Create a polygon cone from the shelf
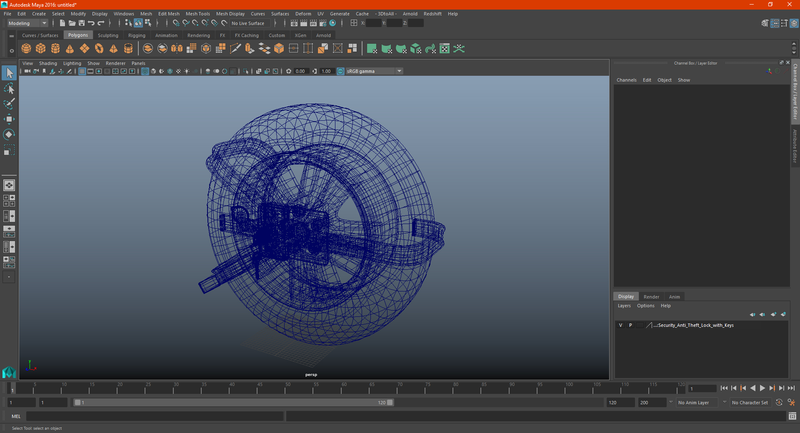Image resolution: width=800 pixels, height=433 pixels. [x=70, y=49]
